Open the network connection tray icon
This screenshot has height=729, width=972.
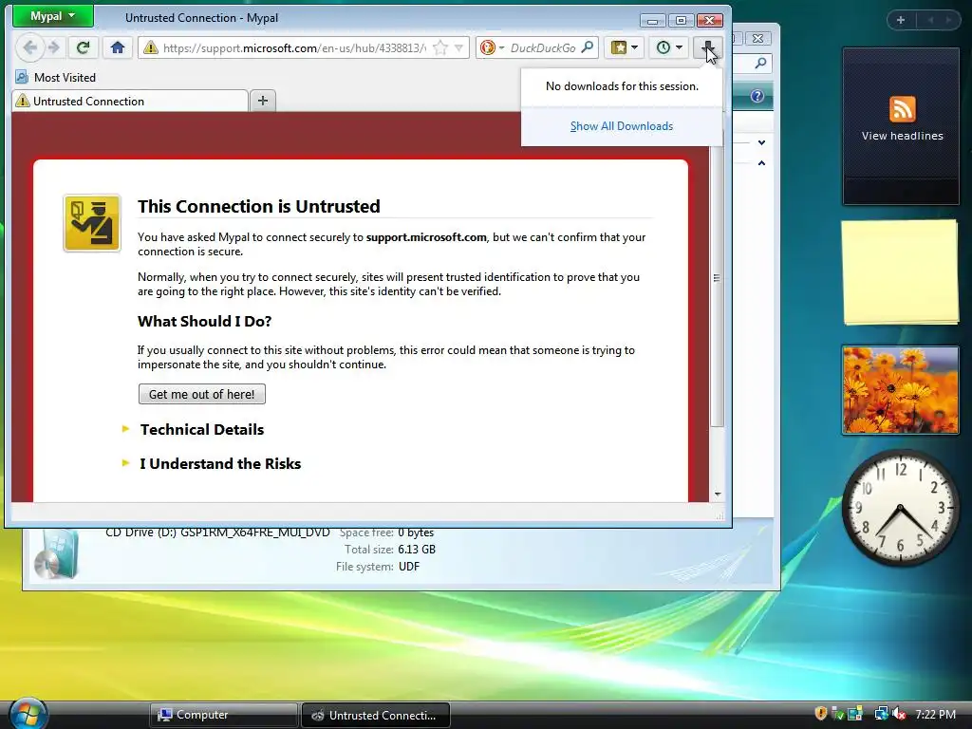point(881,714)
